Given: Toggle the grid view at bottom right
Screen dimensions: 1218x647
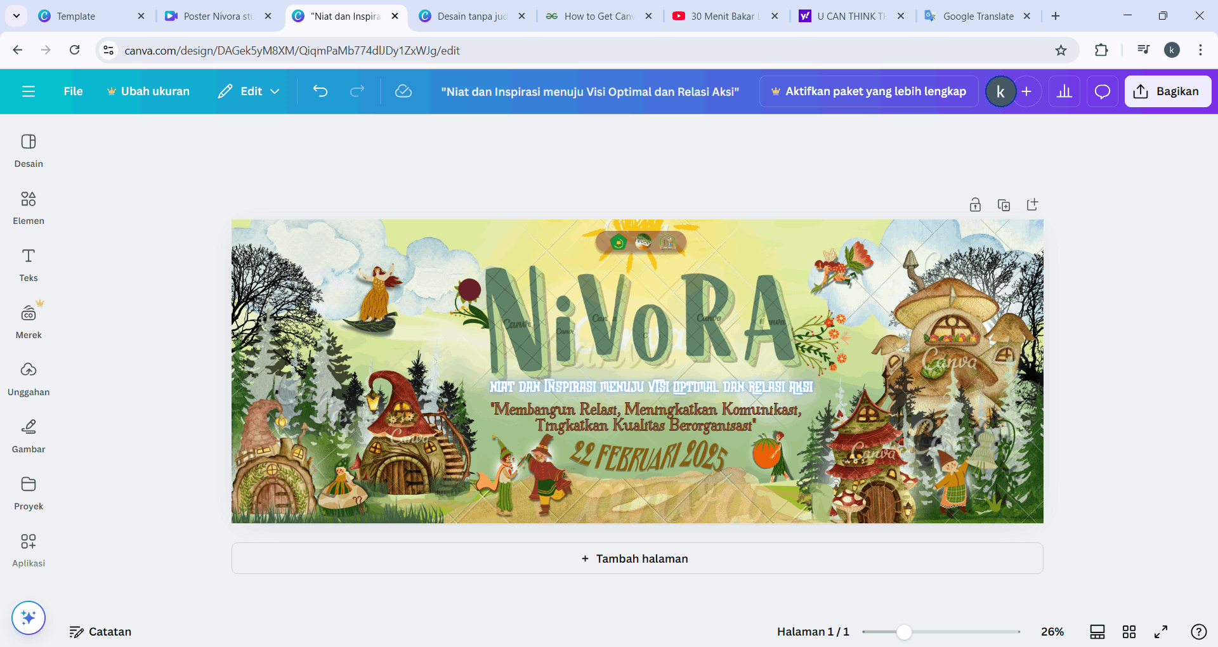Looking at the screenshot, I should [x=1129, y=632].
